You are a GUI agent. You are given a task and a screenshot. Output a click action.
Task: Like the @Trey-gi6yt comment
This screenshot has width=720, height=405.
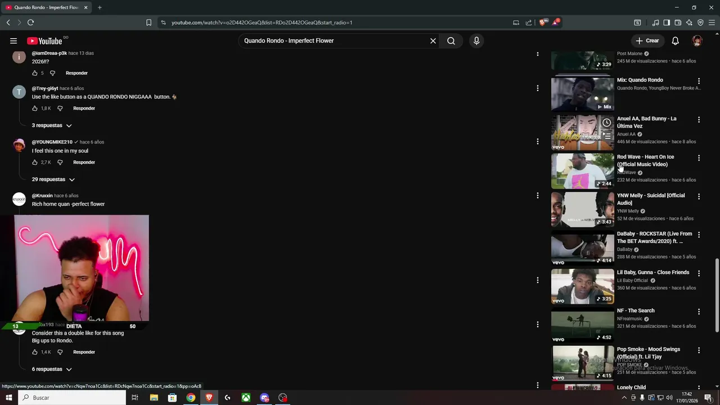35,108
